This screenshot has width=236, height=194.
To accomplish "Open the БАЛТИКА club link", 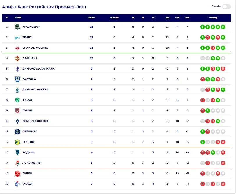I will tap(29, 79).
